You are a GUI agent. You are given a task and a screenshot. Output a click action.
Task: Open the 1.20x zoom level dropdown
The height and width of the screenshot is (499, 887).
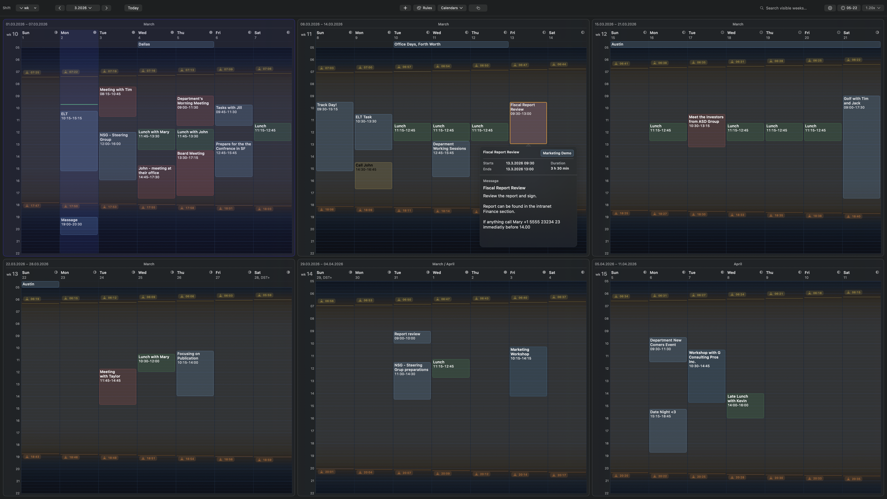pyautogui.click(x=872, y=8)
